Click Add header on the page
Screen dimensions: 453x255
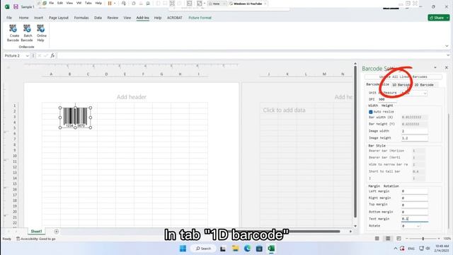point(132,97)
